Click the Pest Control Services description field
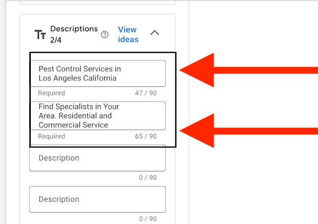 pyautogui.click(x=97, y=73)
